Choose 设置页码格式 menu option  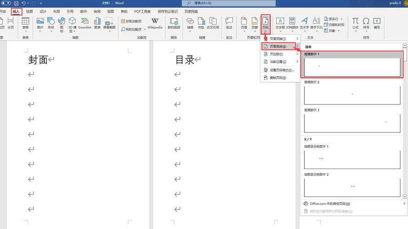pyautogui.click(x=281, y=70)
